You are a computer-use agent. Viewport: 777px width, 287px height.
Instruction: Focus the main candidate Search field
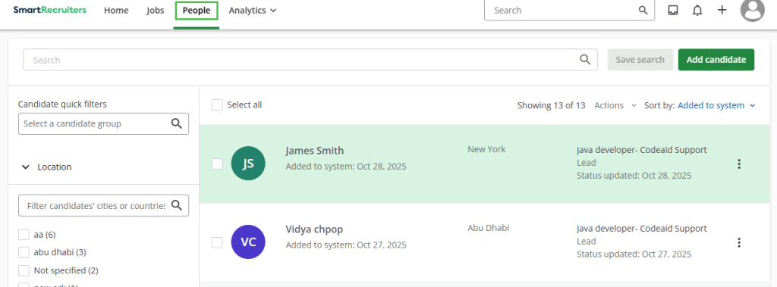(x=310, y=60)
